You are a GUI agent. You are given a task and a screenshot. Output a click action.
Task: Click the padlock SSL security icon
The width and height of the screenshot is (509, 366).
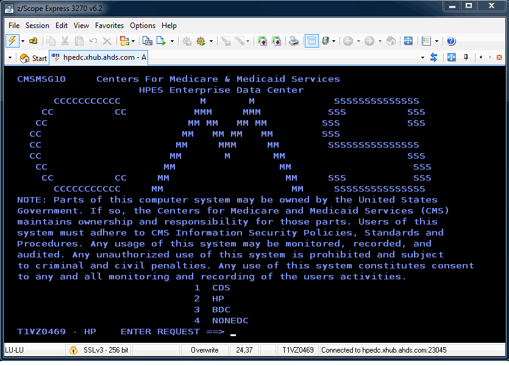click(x=73, y=350)
